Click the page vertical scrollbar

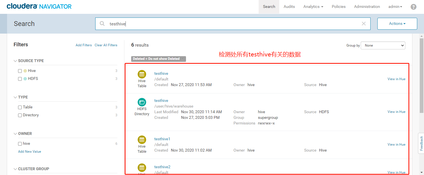pyautogui.click(x=421, y=76)
